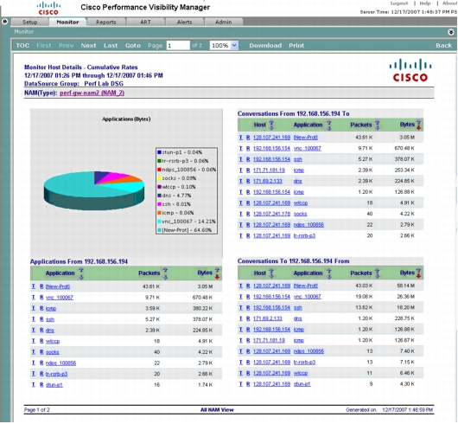
Task: Click I icon in Conversations To wlccp row
Action: (x=241, y=373)
